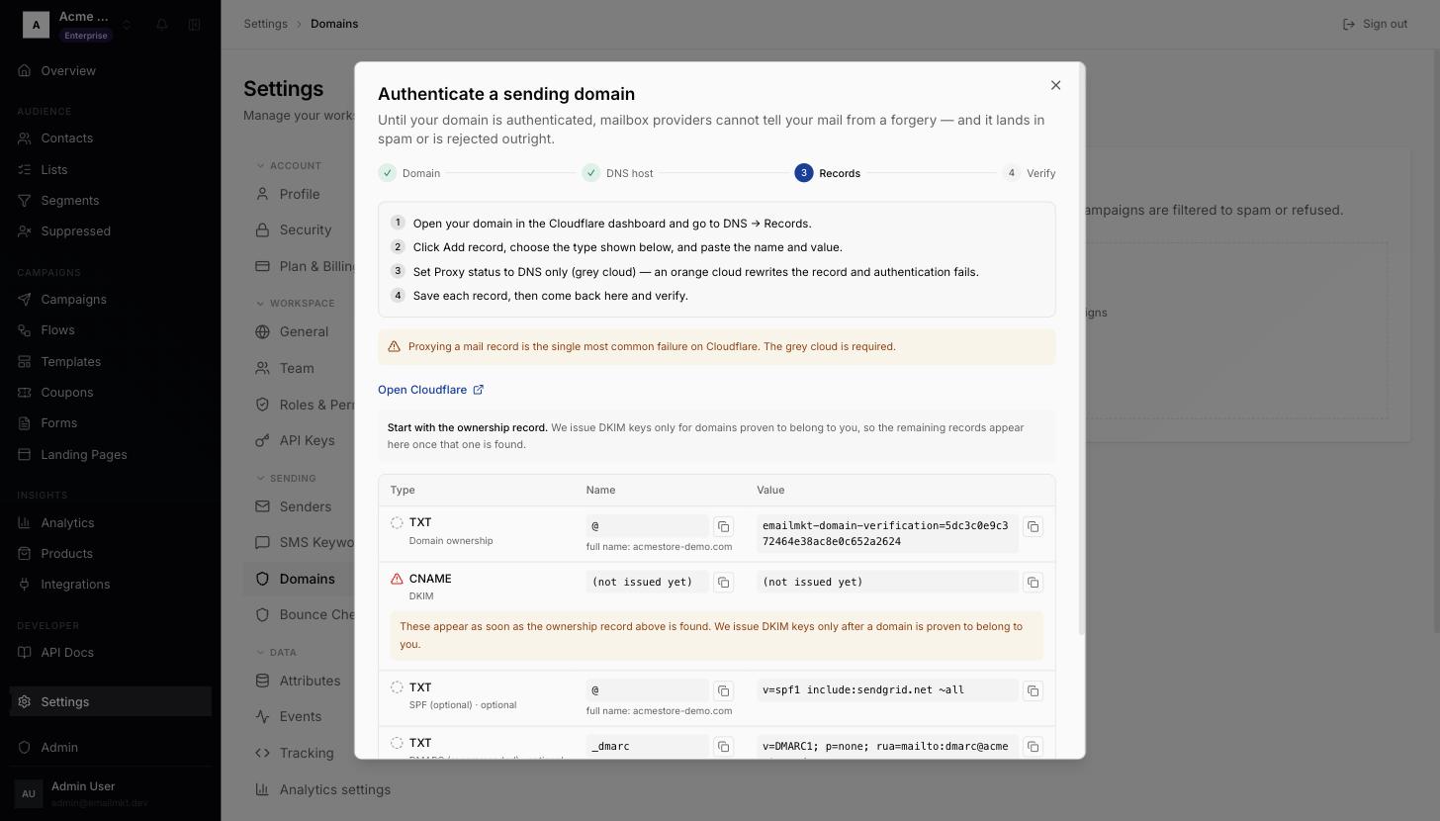Go to the DNS host step
Viewport: 1440px width, 821px height.
click(x=617, y=173)
